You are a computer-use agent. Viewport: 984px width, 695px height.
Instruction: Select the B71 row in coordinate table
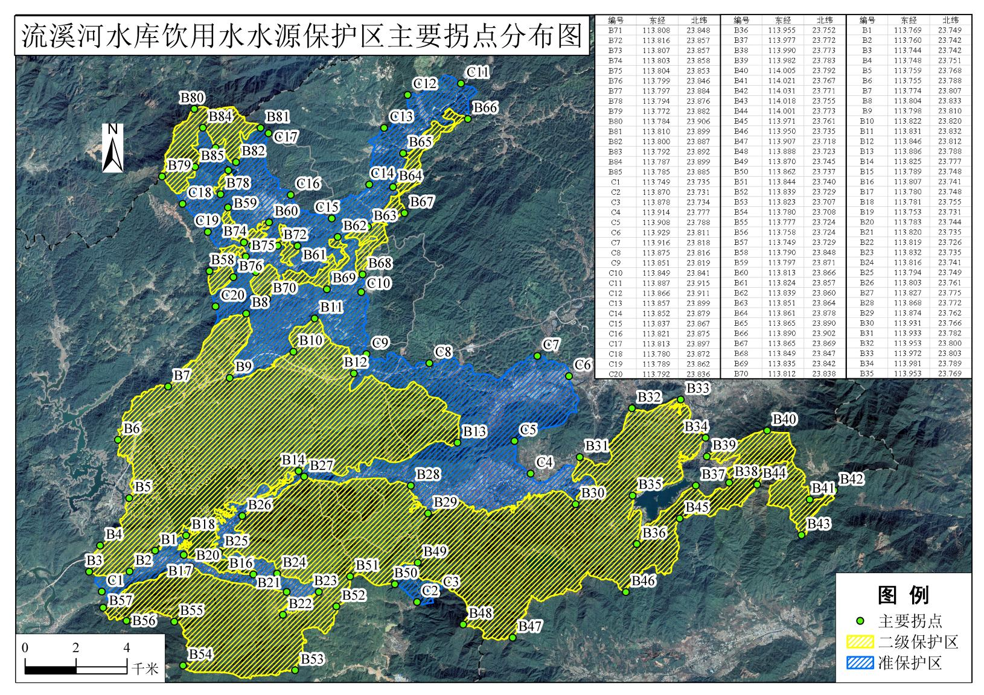[x=657, y=30]
